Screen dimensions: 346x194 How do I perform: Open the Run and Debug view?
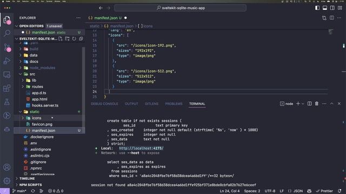tap(7, 61)
